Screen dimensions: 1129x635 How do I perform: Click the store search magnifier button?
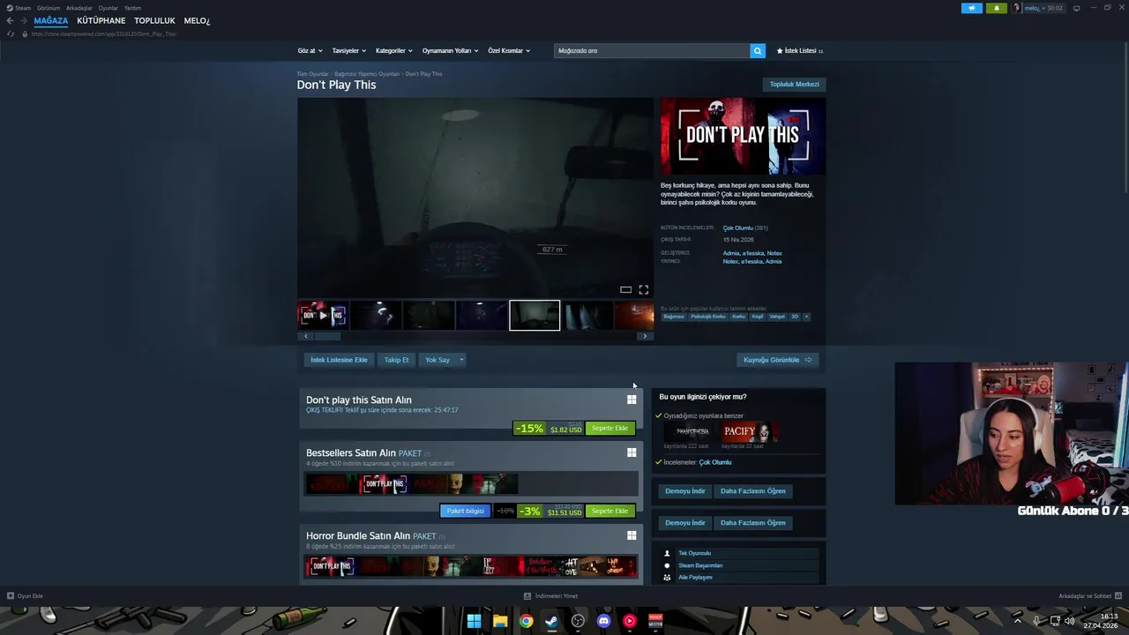758,50
